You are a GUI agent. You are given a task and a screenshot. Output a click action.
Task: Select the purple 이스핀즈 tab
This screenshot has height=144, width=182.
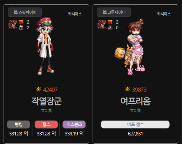pyautogui.click(x=74, y=124)
